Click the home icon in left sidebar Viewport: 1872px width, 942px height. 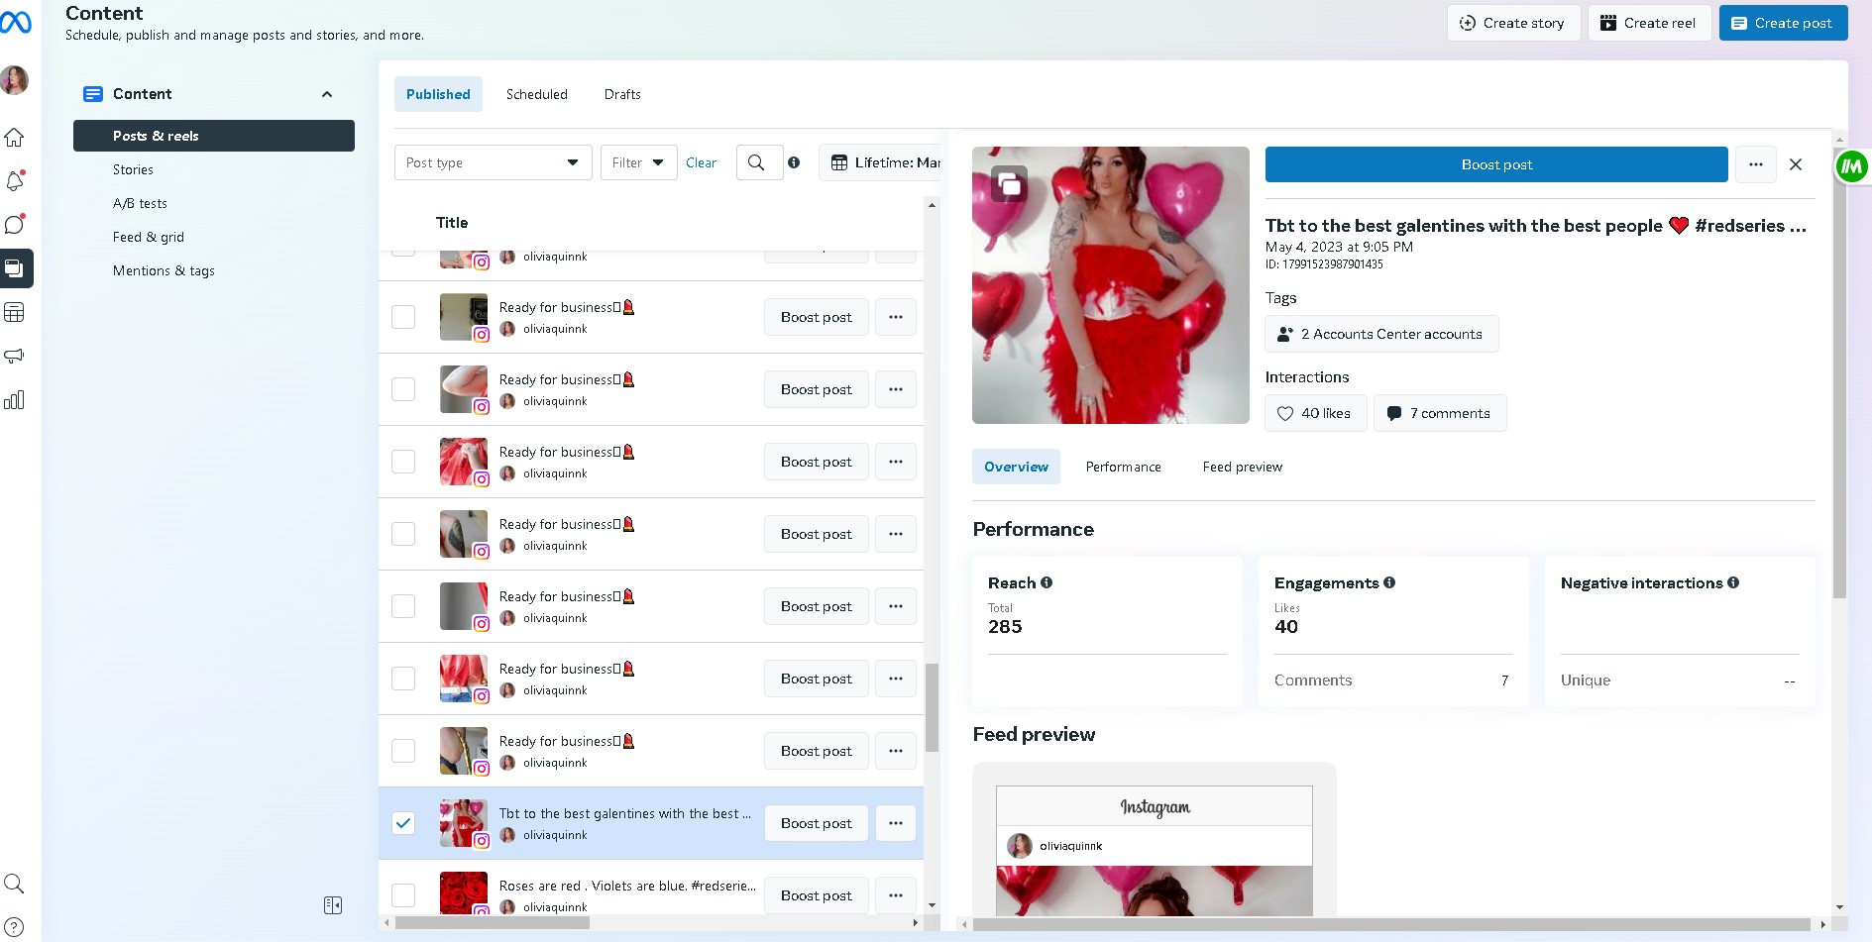(15, 138)
